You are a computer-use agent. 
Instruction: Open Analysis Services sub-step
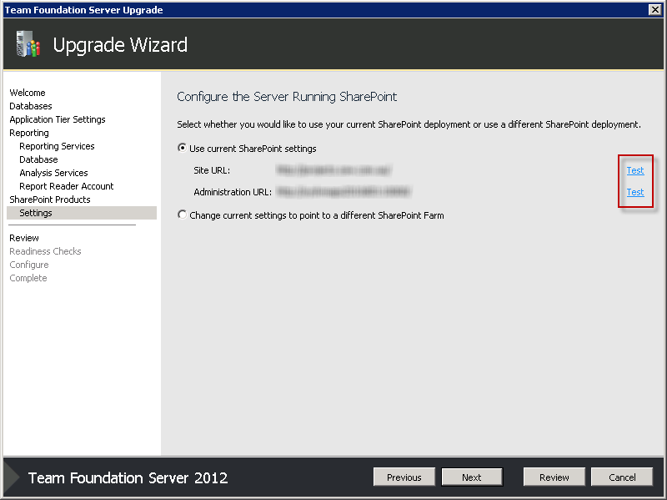(53, 173)
